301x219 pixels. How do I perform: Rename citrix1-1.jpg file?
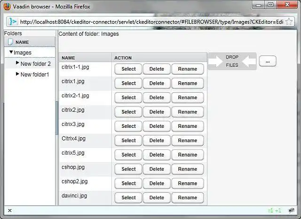[188, 69]
